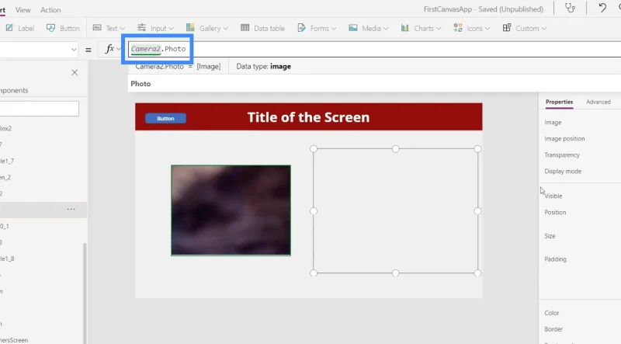Click the Visible property

[553, 196]
